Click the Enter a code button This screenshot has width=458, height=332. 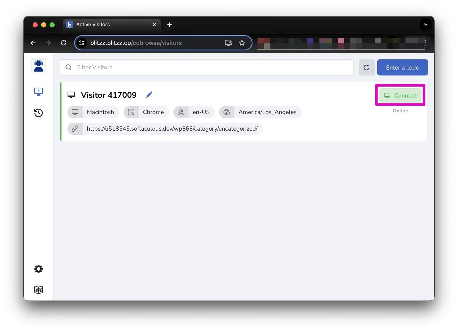402,68
